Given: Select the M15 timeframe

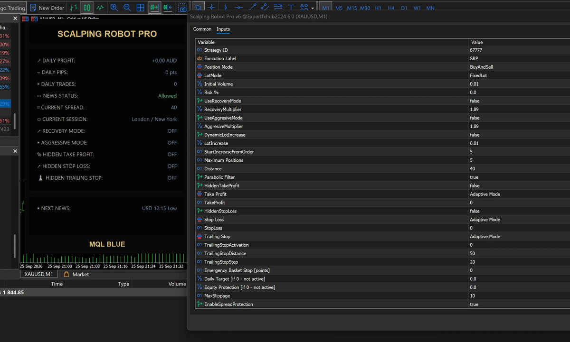Looking at the screenshot, I should (x=352, y=8).
